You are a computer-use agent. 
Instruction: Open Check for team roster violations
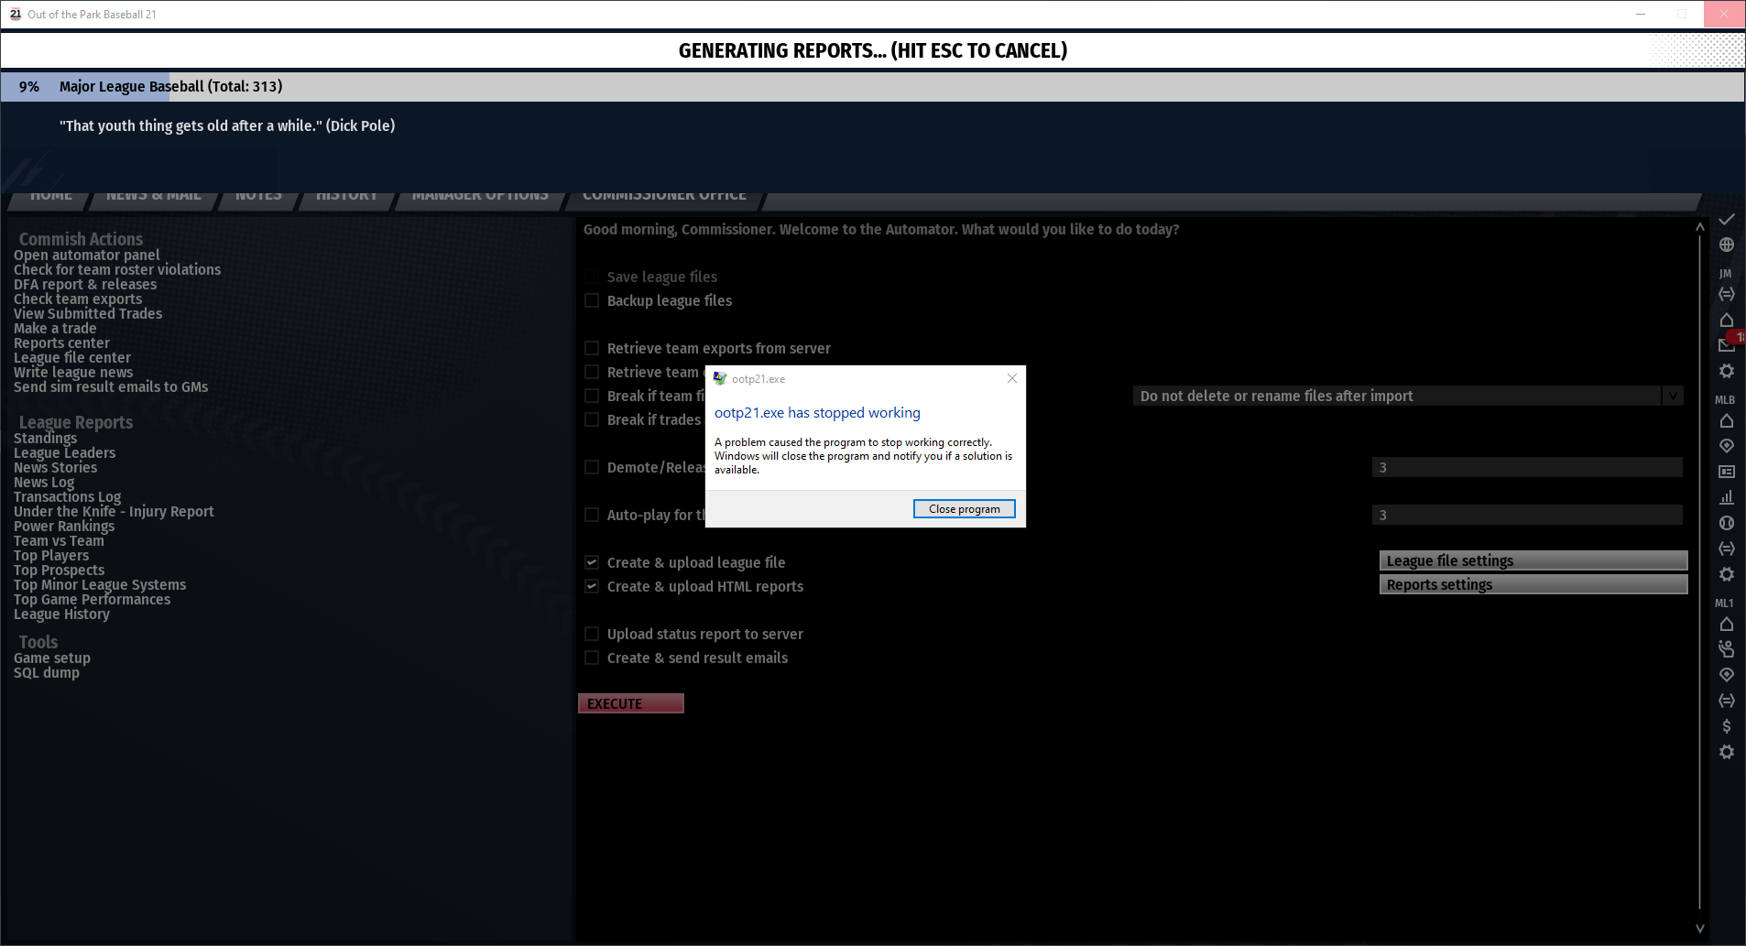(x=117, y=269)
